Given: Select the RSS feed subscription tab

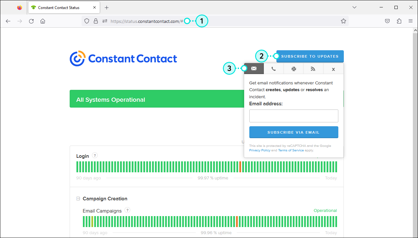Looking at the screenshot, I should click(313, 69).
